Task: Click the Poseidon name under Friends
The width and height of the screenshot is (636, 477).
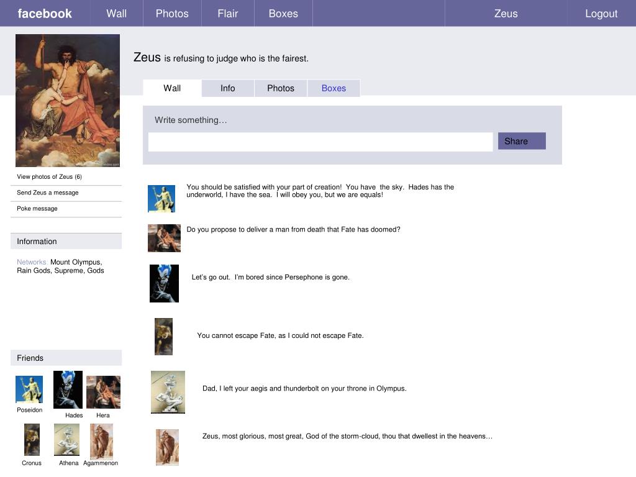Action: [x=30, y=410]
